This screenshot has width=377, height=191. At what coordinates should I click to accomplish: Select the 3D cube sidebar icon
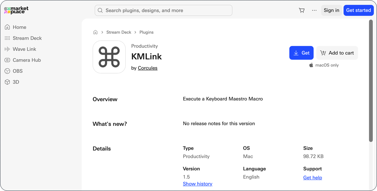click(7, 82)
